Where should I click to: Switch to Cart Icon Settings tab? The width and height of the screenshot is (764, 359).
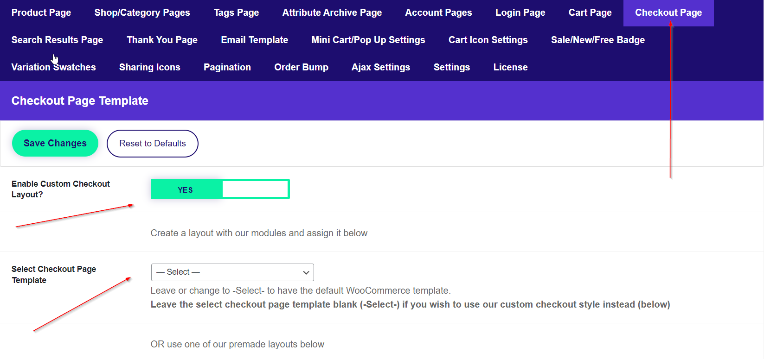click(488, 40)
